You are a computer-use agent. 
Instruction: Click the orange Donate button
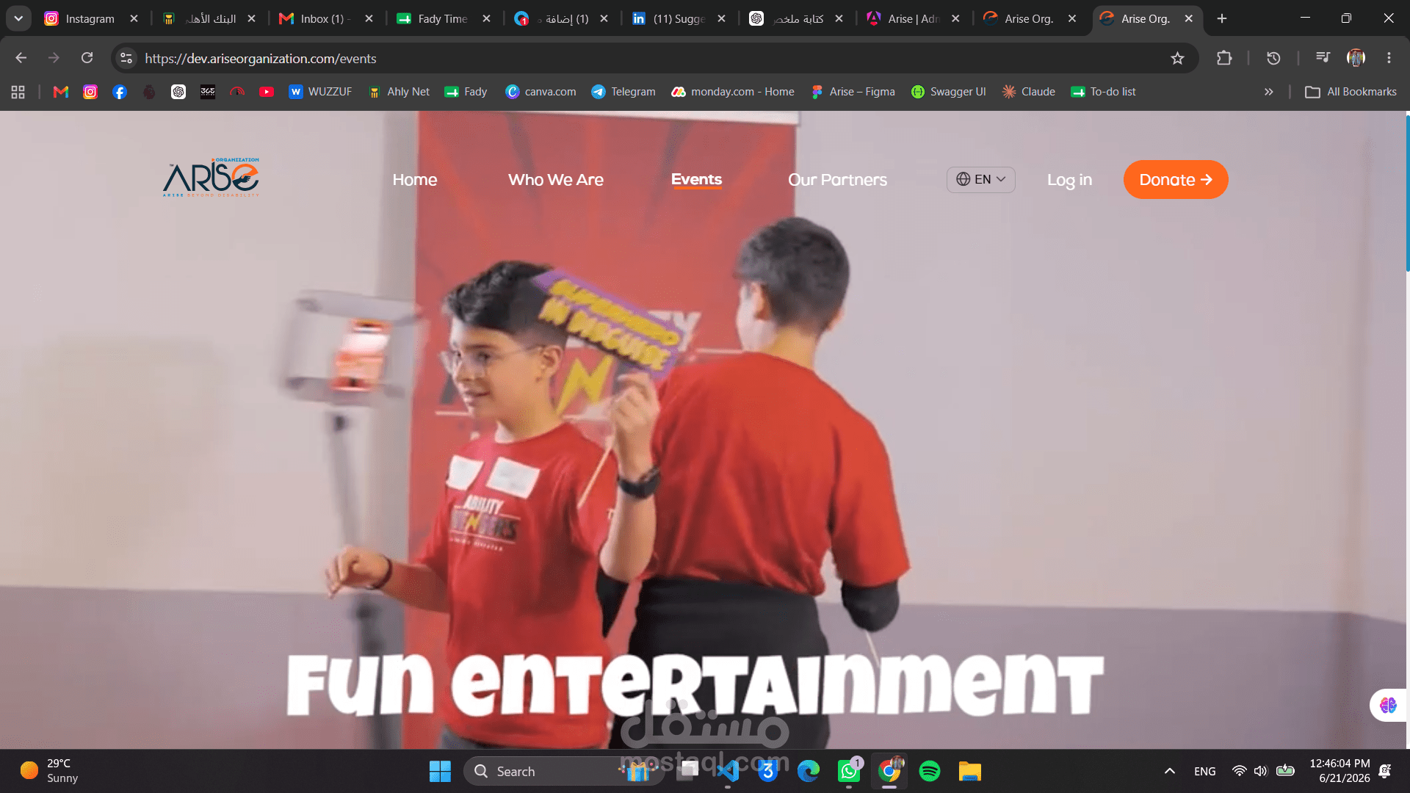pyautogui.click(x=1176, y=180)
